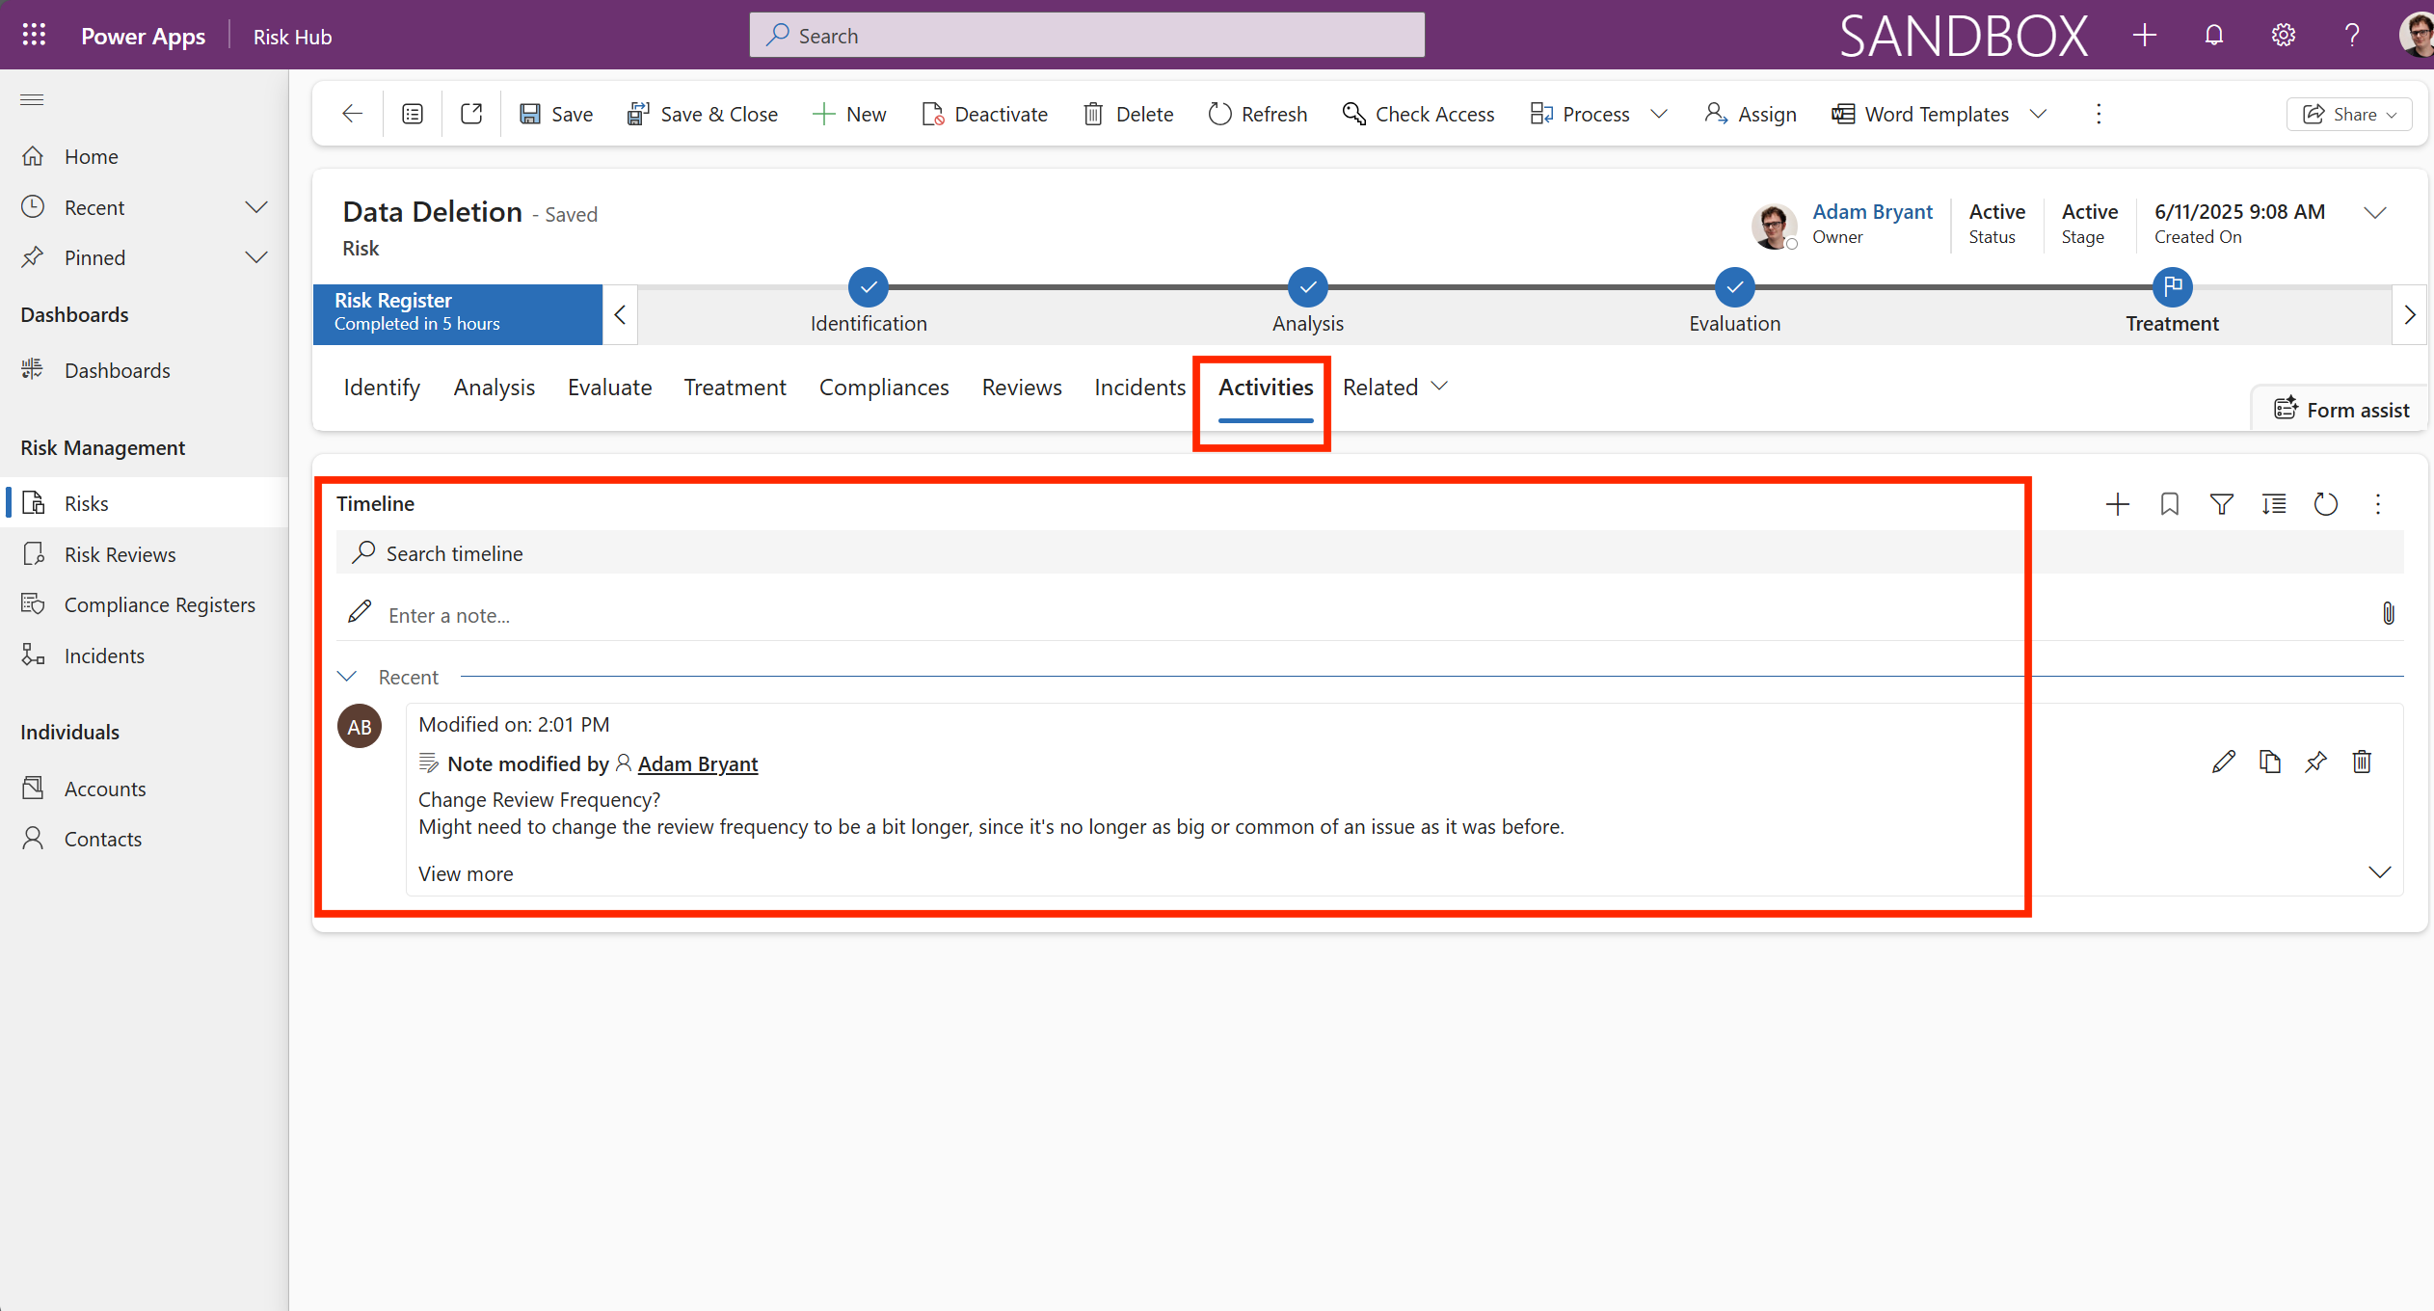
Task: Open the notifications bell icon
Action: click(2213, 36)
